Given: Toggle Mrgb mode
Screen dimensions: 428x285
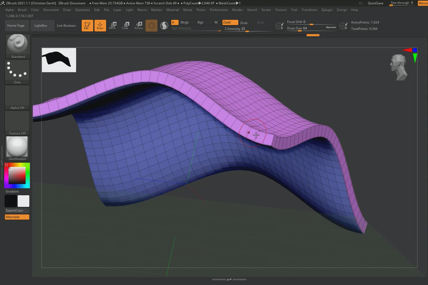Looking at the screenshot, I should point(184,22).
